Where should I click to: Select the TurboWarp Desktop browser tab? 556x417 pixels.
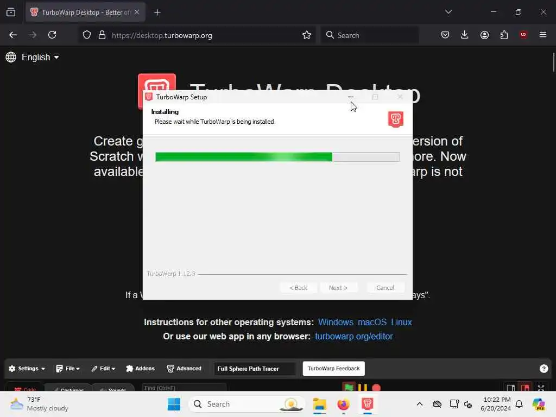[85, 12]
